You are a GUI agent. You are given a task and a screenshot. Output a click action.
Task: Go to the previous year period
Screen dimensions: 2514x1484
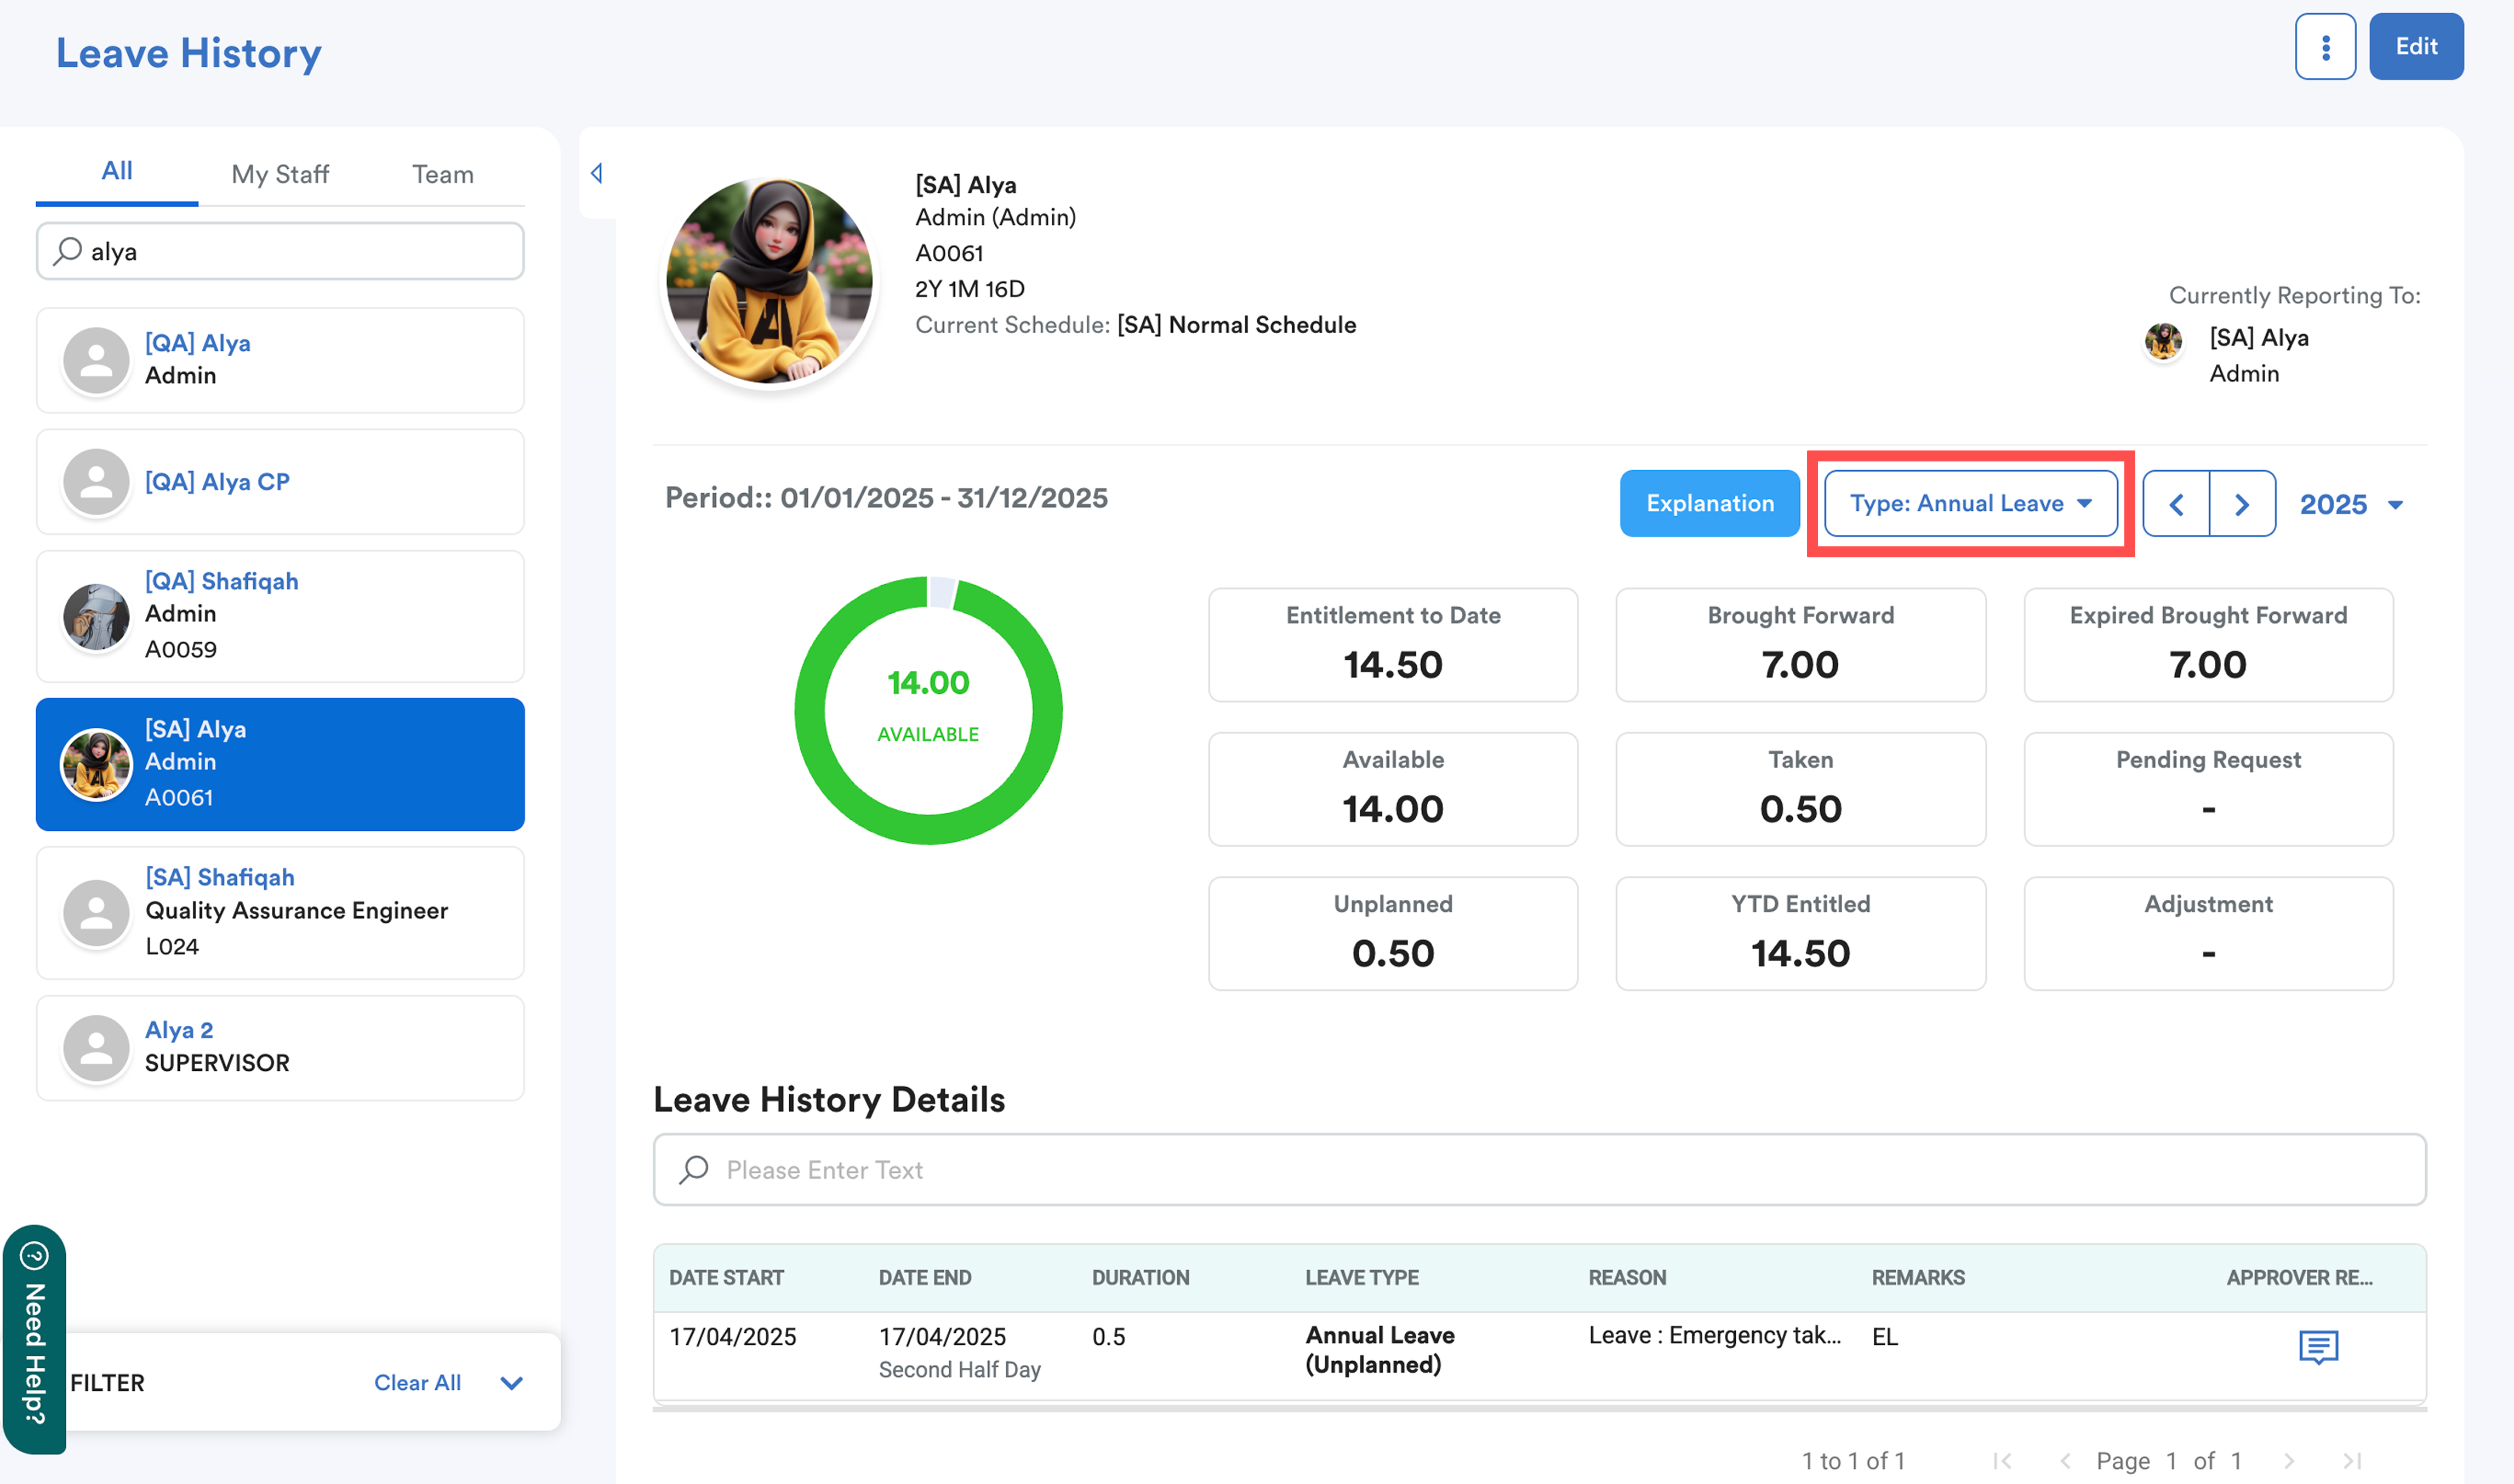[x=2176, y=504]
